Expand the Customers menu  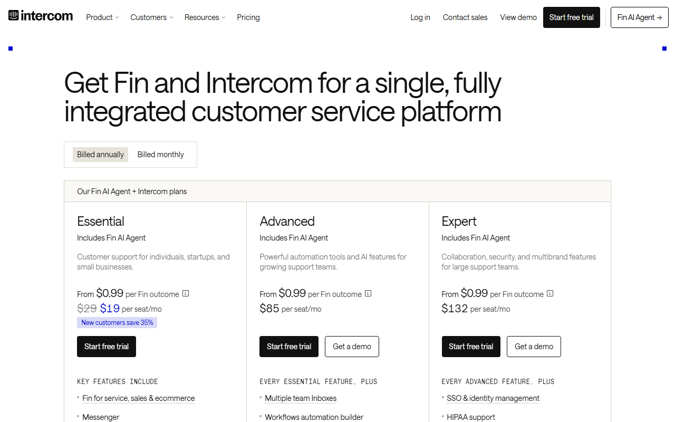tap(152, 17)
